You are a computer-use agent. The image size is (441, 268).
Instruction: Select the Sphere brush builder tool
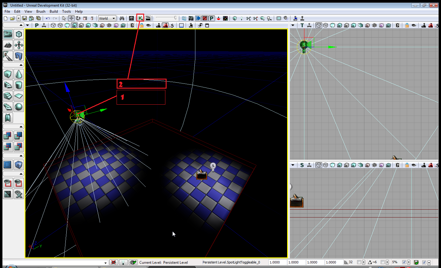[x=19, y=107]
